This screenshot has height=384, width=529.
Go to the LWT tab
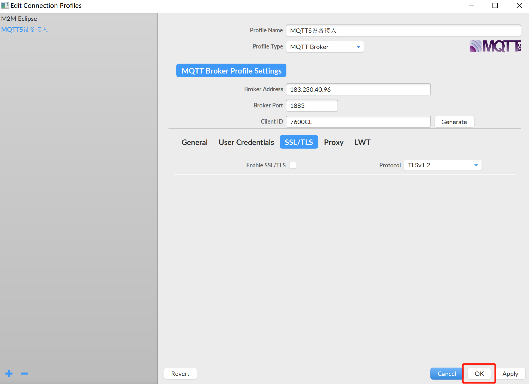pyautogui.click(x=362, y=142)
